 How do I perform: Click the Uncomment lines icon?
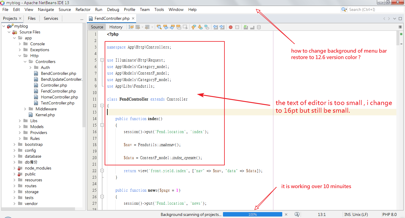(252, 27)
